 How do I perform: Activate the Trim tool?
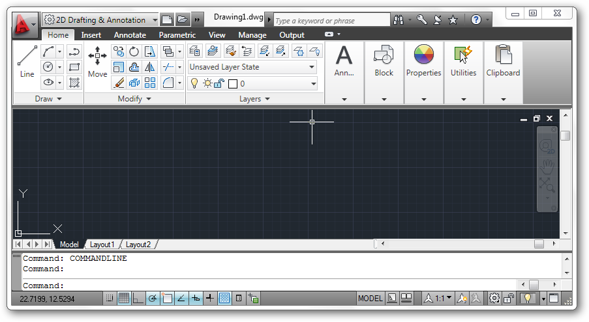168,67
